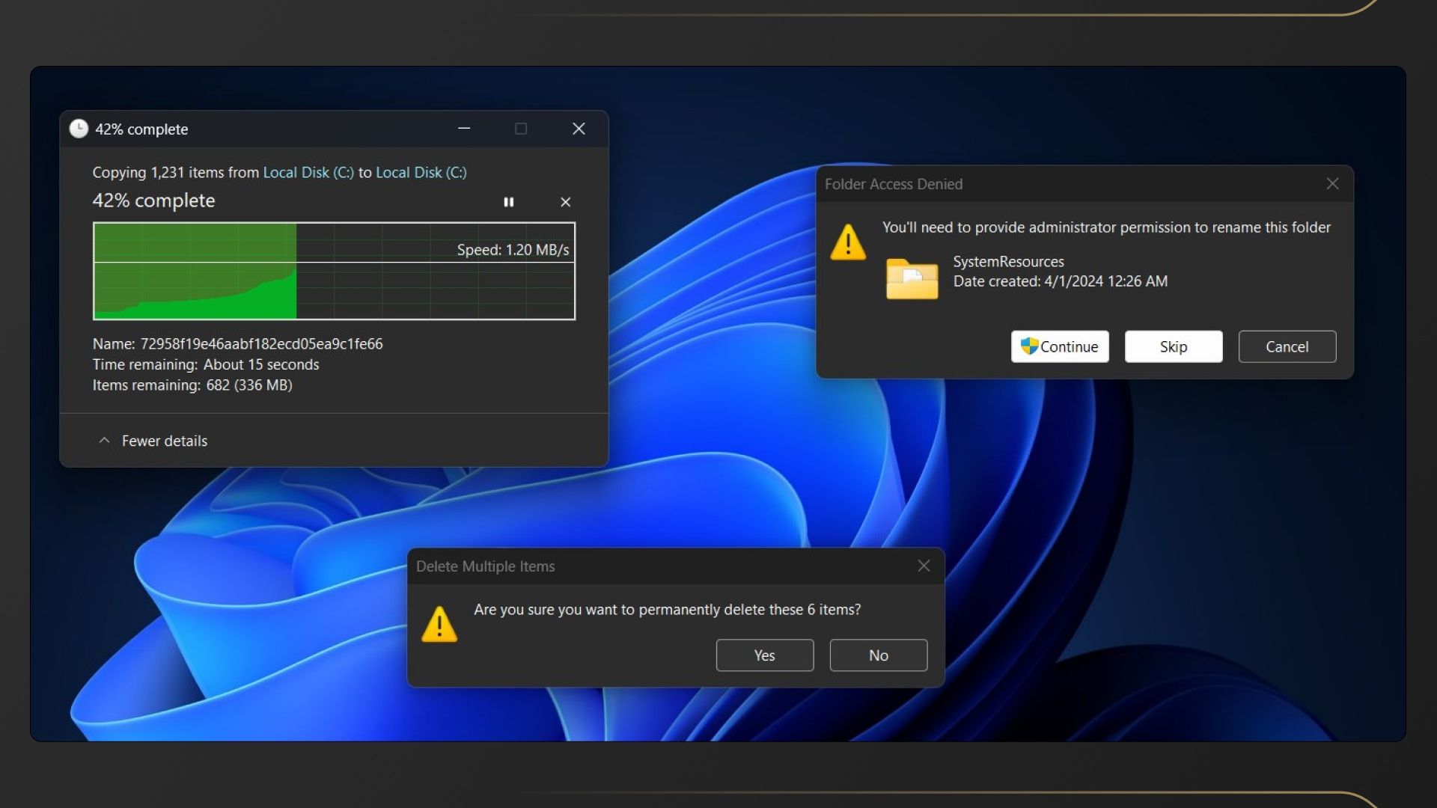The height and width of the screenshot is (808, 1437).
Task: Minimize the 42% complete copy window
Action: coord(464,129)
